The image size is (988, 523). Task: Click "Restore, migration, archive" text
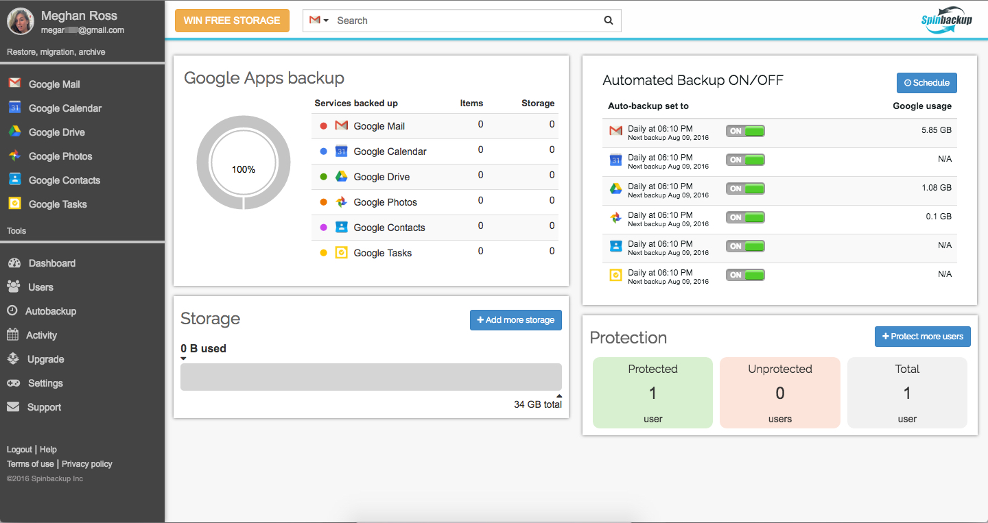56,52
